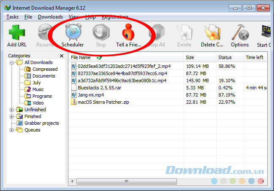The width and height of the screenshot is (274, 191).
Task: Select the Queues category
Action: point(33,130)
